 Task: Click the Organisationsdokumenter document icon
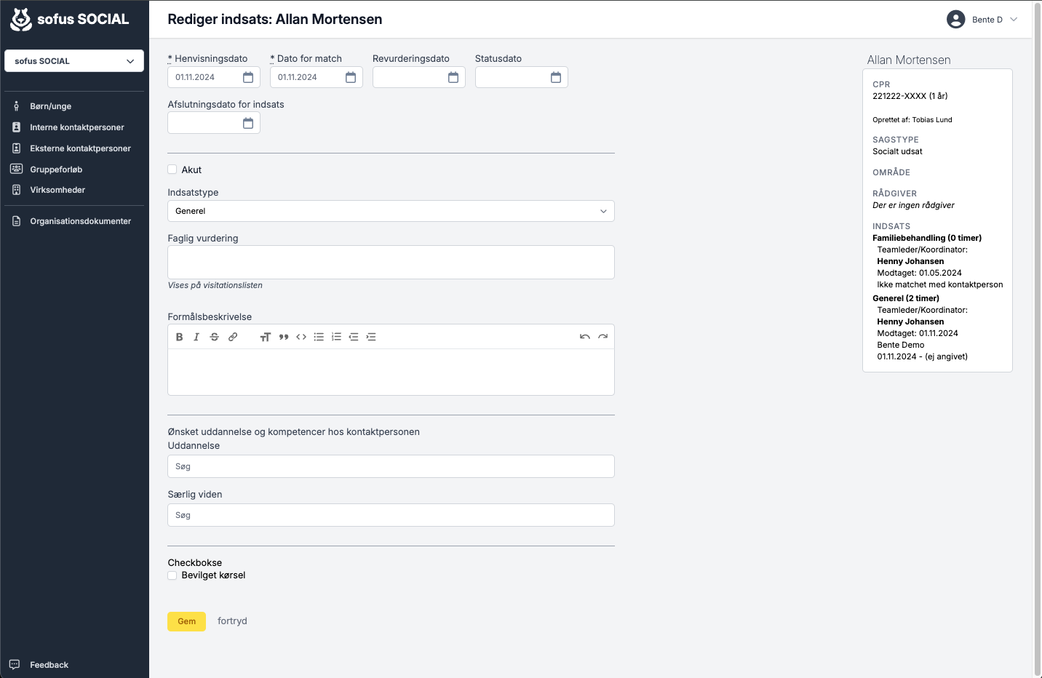[16, 221]
